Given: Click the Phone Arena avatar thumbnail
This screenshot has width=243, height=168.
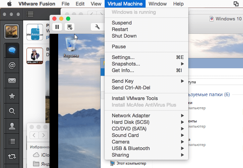Looking at the screenshot, I should (35, 32).
